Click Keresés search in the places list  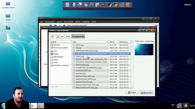57,45
